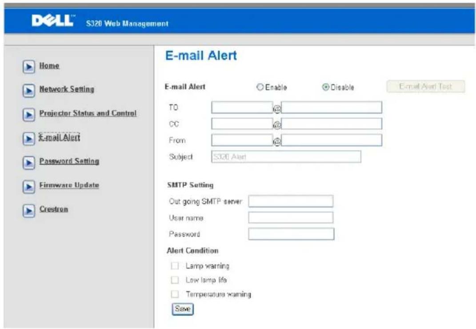Navigate to Password Setting
This screenshot has height=329, width=476.
69,161
